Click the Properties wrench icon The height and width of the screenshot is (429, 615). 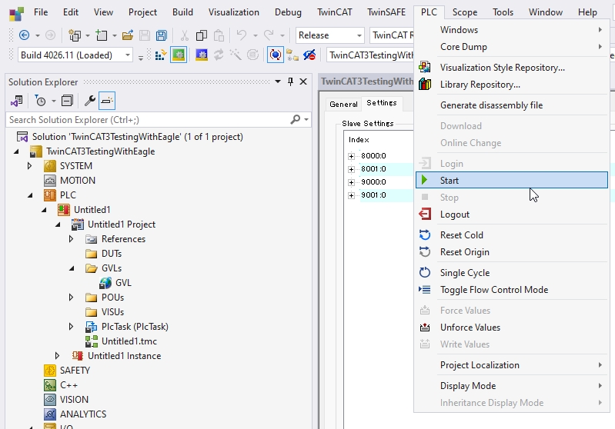click(x=90, y=101)
